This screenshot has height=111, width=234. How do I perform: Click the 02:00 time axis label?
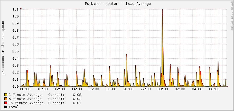(179, 89)
